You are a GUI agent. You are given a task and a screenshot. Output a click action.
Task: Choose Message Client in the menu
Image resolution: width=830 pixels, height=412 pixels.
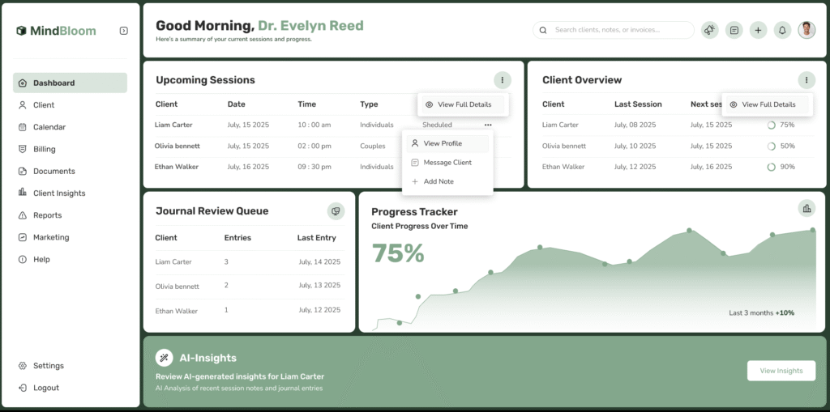[447, 163]
